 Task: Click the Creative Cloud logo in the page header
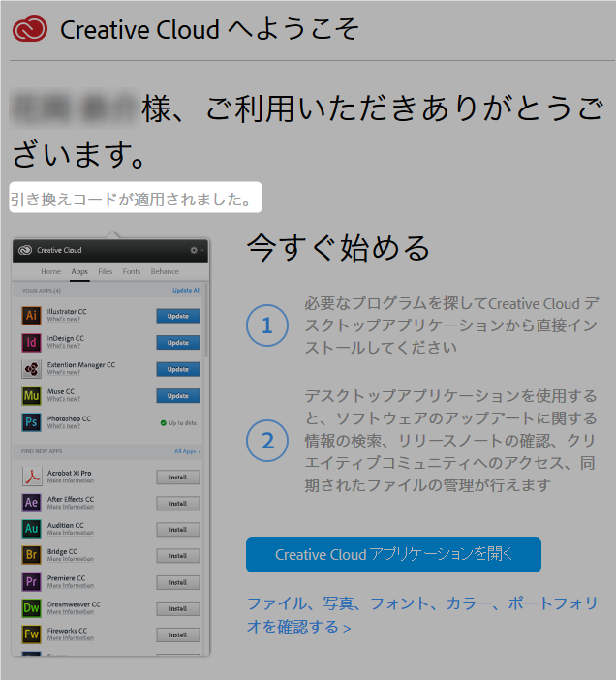pyautogui.click(x=29, y=29)
